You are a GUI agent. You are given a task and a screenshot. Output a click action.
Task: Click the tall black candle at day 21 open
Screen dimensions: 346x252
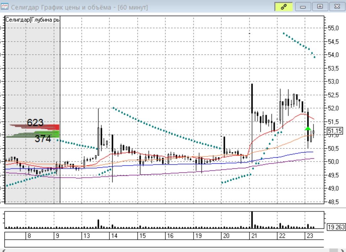(252, 98)
